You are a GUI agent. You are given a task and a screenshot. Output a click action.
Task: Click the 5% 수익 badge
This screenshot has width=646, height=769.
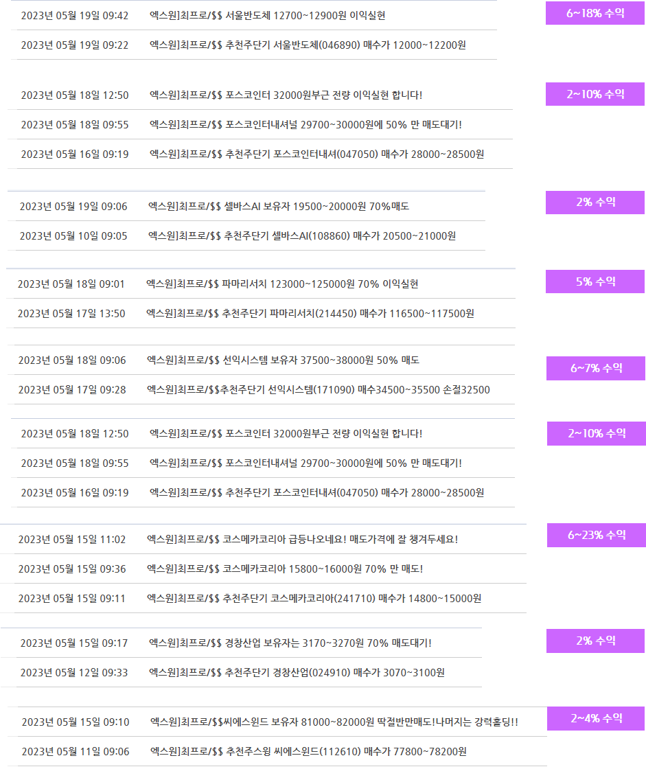[595, 282]
